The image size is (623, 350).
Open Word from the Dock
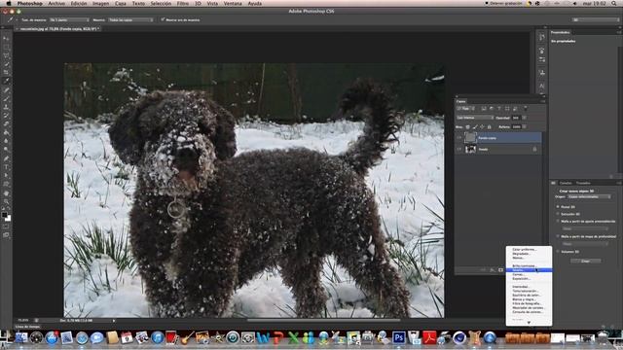263,337
